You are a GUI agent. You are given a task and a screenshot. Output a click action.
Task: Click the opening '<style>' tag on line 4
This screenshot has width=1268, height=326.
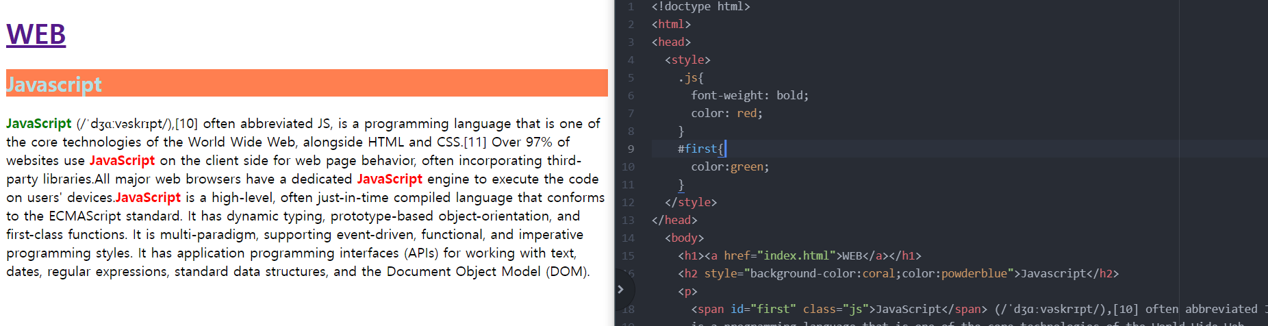click(x=687, y=60)
